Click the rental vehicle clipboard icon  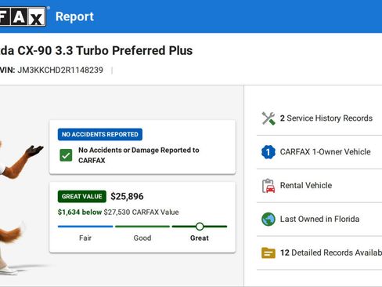(268, 186)
